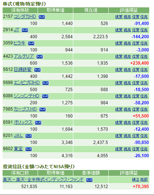Click 信売 in the 日鋳鉄管 row

(x=144, y=70)
